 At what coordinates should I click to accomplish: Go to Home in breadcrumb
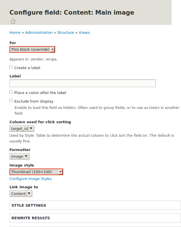coord(15,33)
